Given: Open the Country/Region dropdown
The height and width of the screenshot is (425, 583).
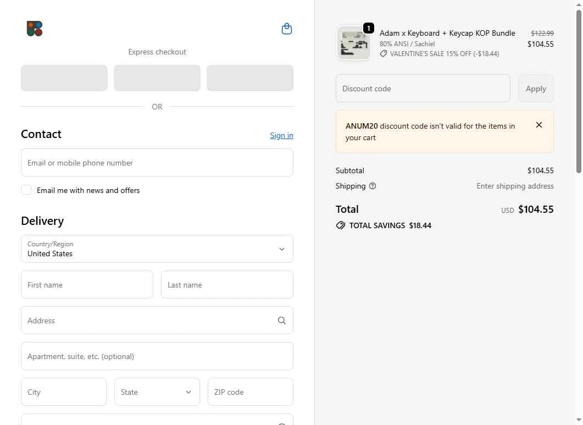Looking at the screenshot, I should (157, 249).
